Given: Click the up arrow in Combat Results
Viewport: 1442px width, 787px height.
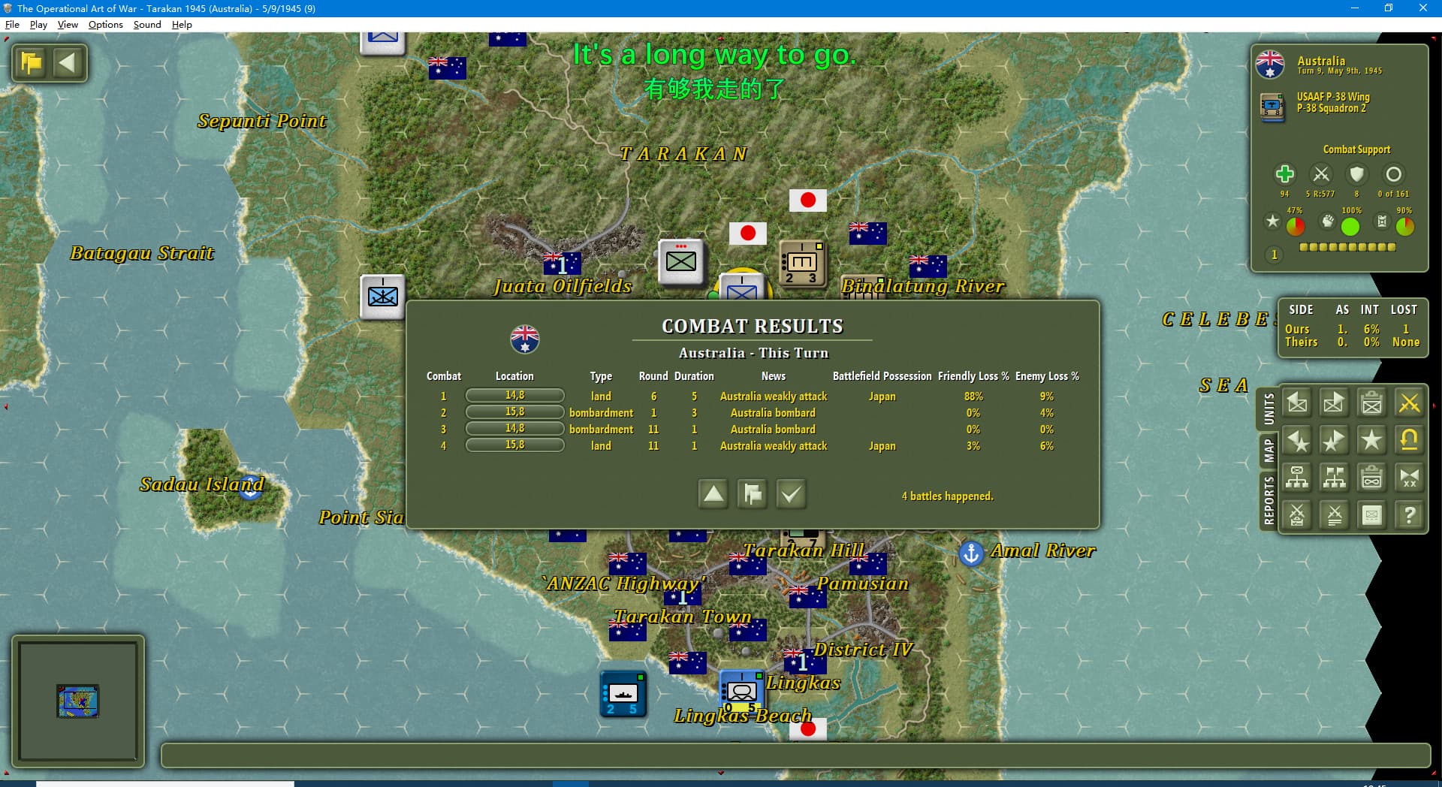Looking at the screenshot, I should pyautogui.click(x=713, y=494).
